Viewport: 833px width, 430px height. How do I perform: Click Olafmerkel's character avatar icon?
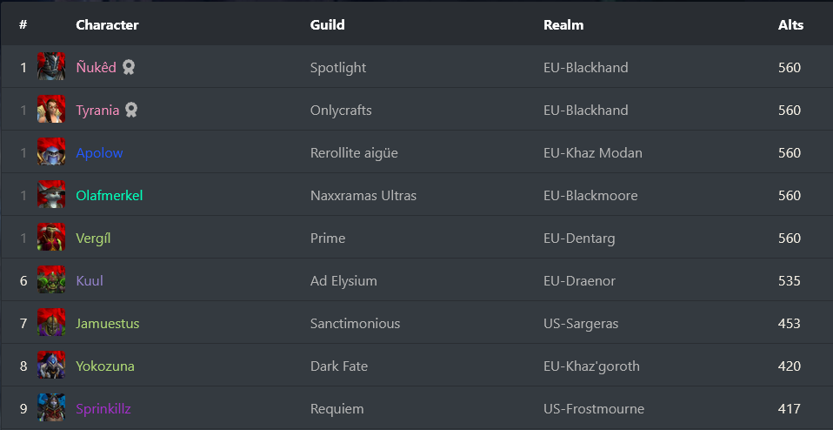click(x=51, y=195)
